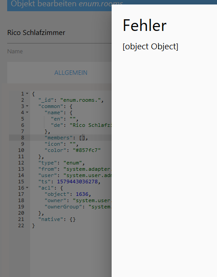This screenshot has height=277, width=217.
Task: Select line number 22 in gutter
Action: coord(21,225)
